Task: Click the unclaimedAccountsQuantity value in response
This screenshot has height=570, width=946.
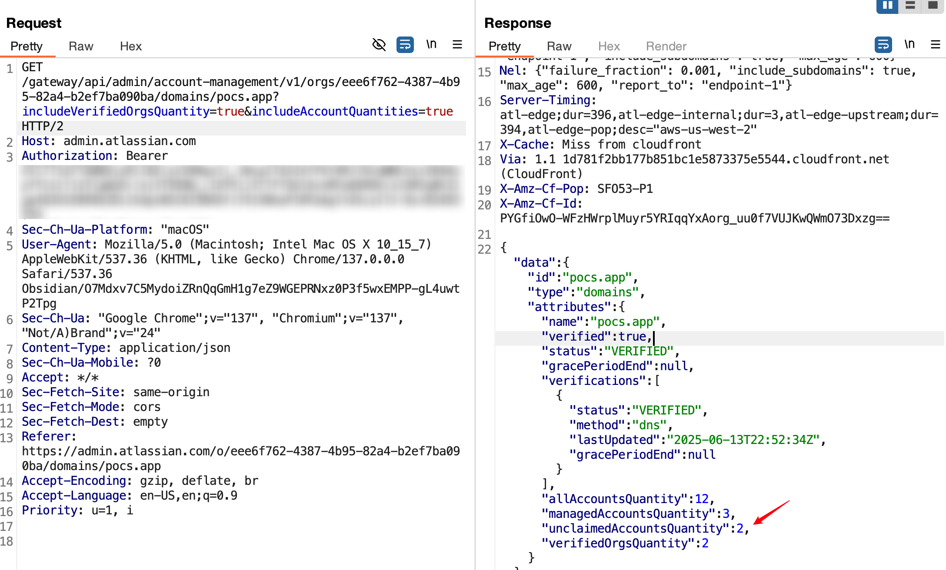Action: click(739, 528)
